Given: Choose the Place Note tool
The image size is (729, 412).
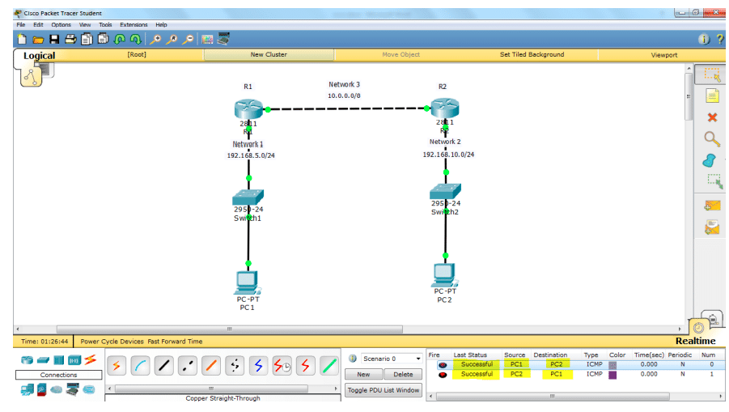Looking at the screenshot, I should click(712, 96).
